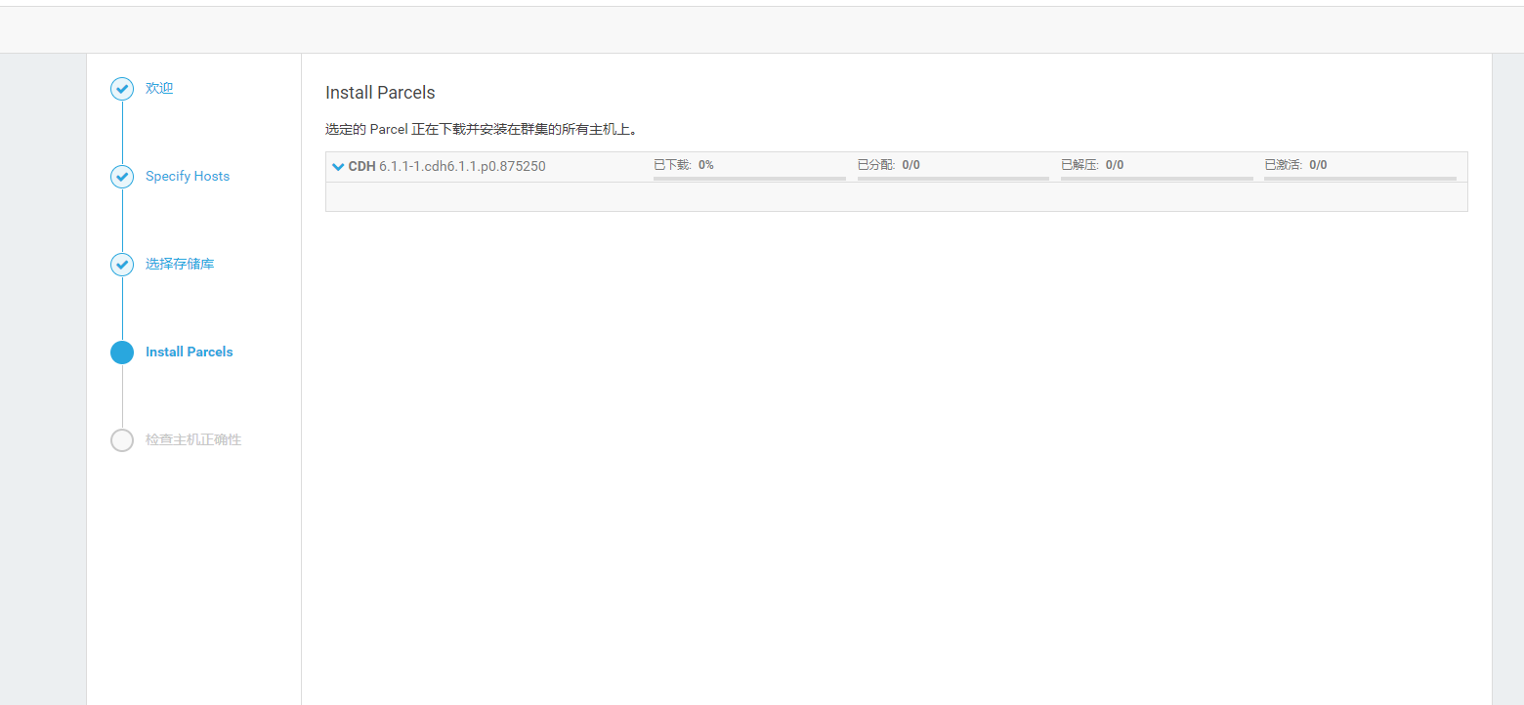The width and height of the screenshot is (1524, 705).
Task: Select the 欢迎 step in the wizard sidebar
Action: [x=159, y=88]
